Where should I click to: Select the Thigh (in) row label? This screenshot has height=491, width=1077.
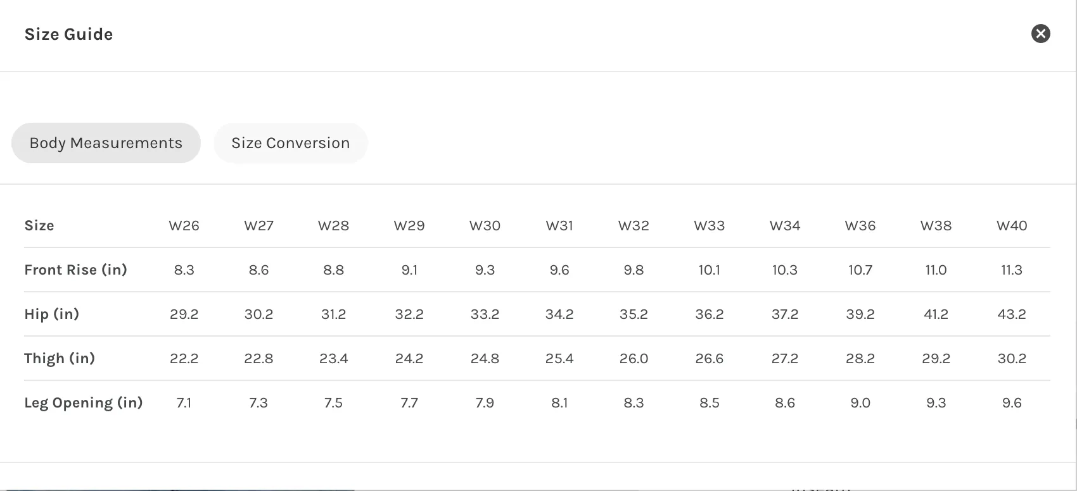click(x=60, y=359)
